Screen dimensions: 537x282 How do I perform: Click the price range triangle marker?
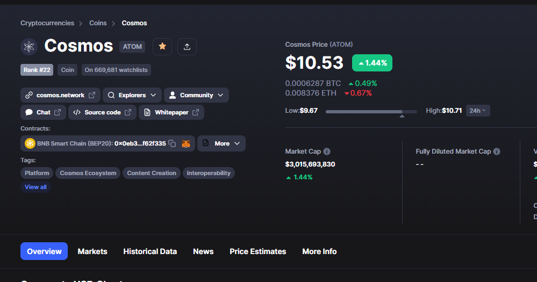click(402, 117)
